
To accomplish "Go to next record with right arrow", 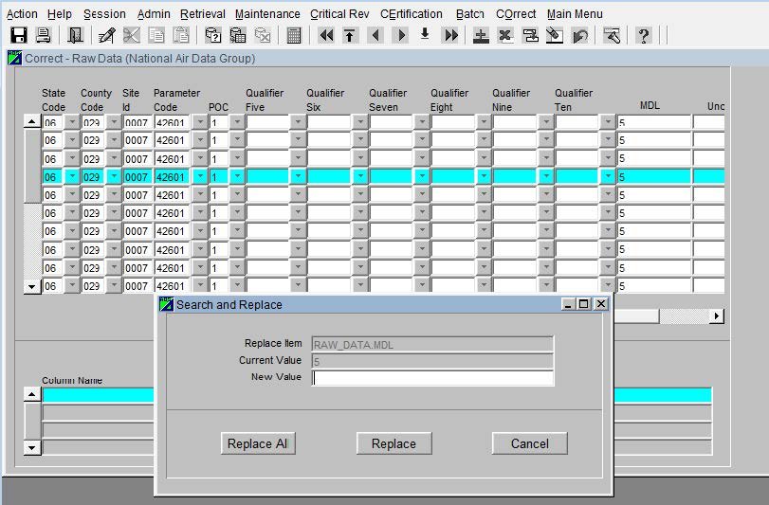I will [x=400, y=35].
